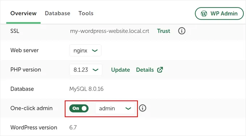Click the PHP Update link

tap(120, 70)
